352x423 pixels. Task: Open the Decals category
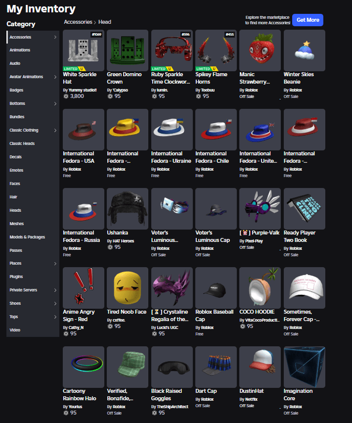[33, 157]
